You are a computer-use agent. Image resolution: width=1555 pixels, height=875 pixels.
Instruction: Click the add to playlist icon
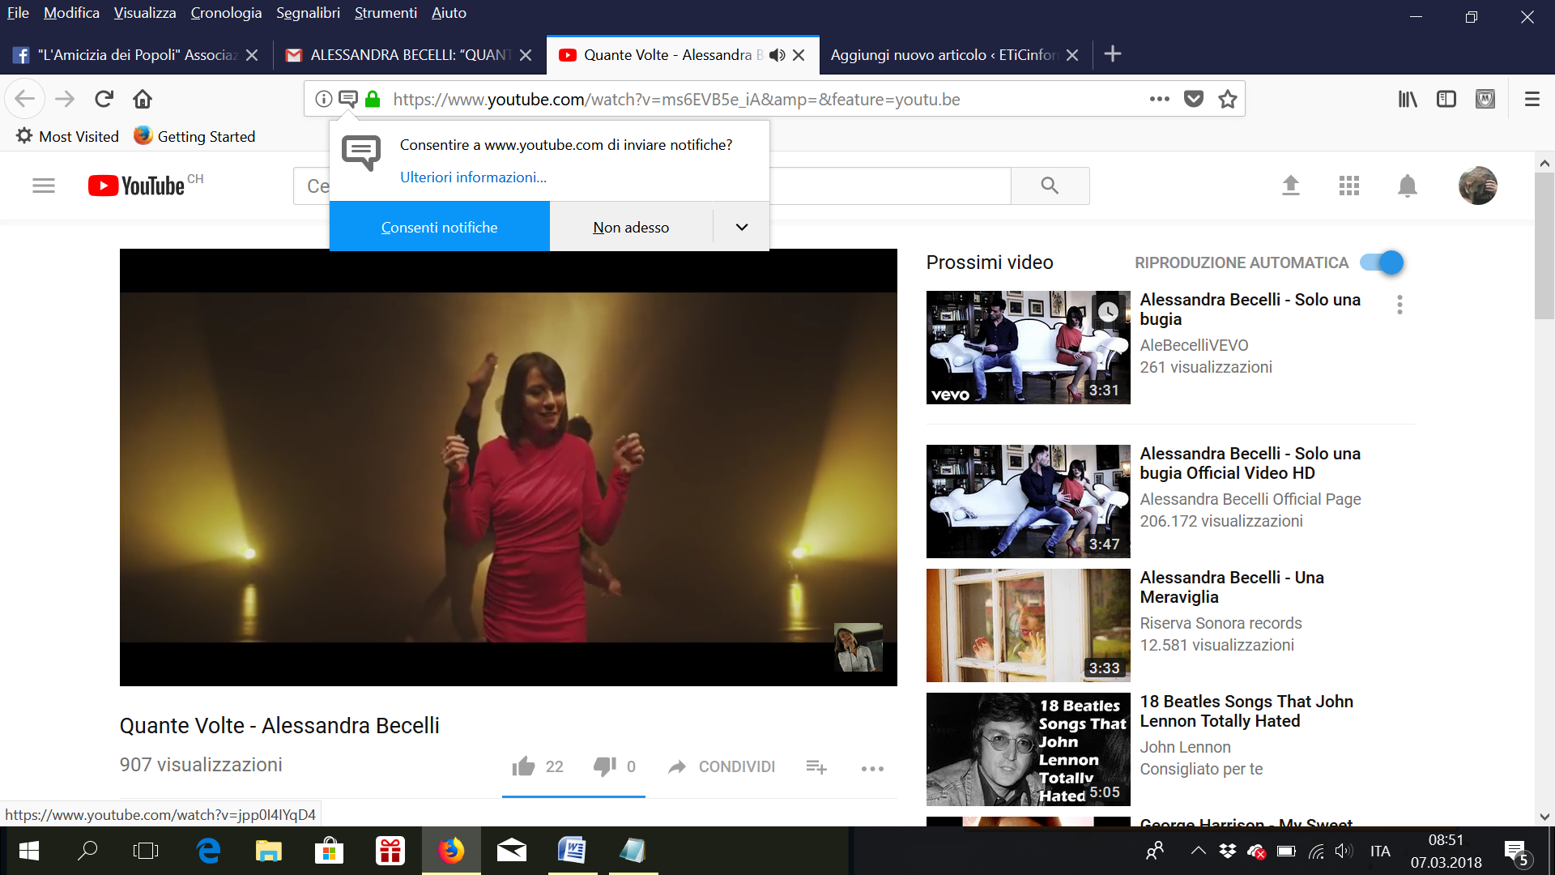(816, 766)
